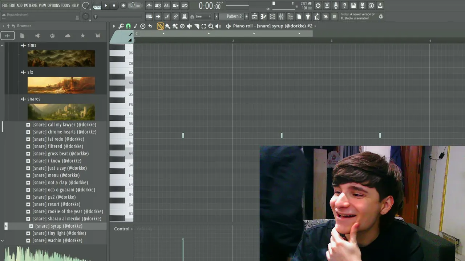The image size is (465, 261).
Task: Toggle loop recording button
Action: [185, 5]
